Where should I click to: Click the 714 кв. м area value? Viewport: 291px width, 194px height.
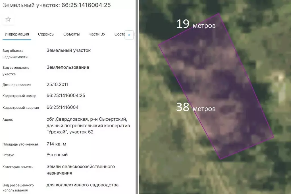tap(56, 144)
